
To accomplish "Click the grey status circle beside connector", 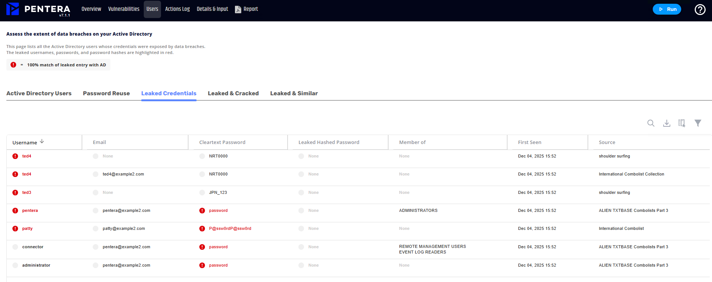I will point(15,247).
